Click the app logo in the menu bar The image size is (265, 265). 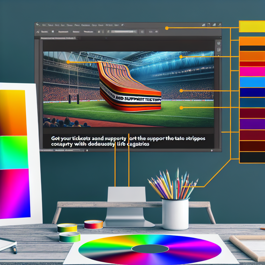[38, 25]
